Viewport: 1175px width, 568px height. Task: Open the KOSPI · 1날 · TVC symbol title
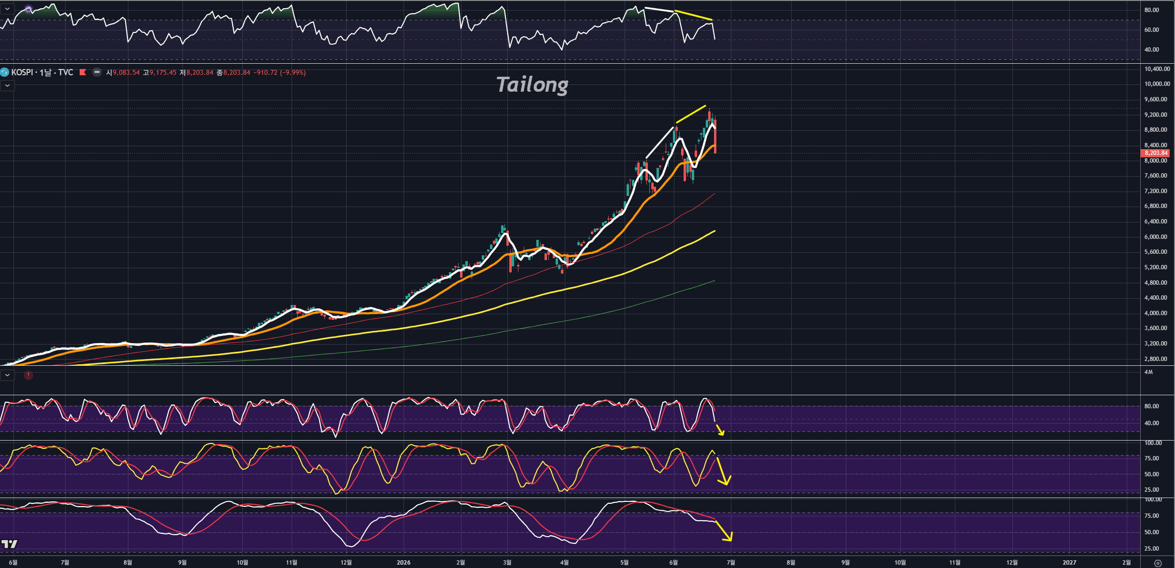point(42,72)
